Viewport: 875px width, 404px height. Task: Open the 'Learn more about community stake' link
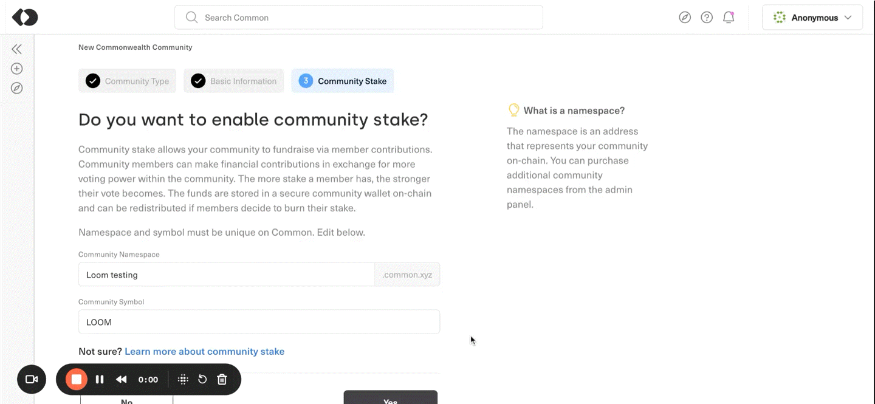204,351
